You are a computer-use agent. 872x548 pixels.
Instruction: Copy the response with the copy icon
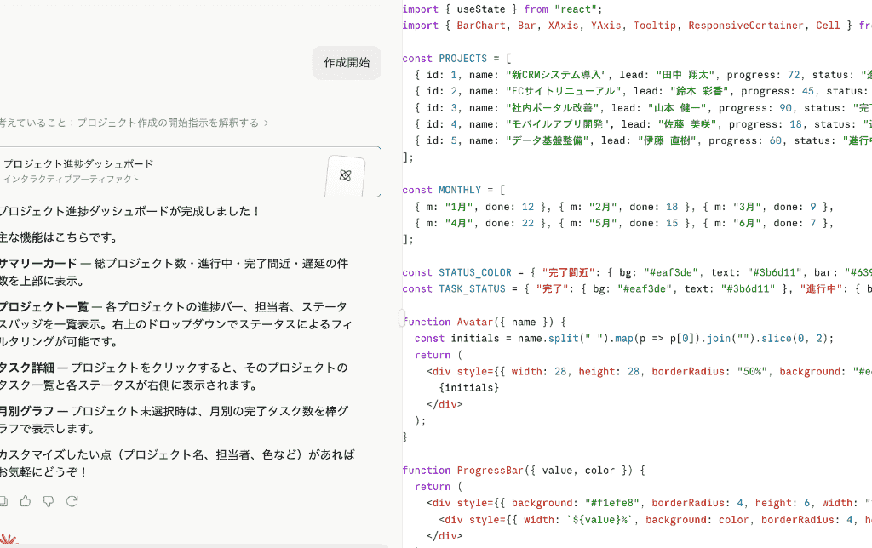(x=3, y=501)
